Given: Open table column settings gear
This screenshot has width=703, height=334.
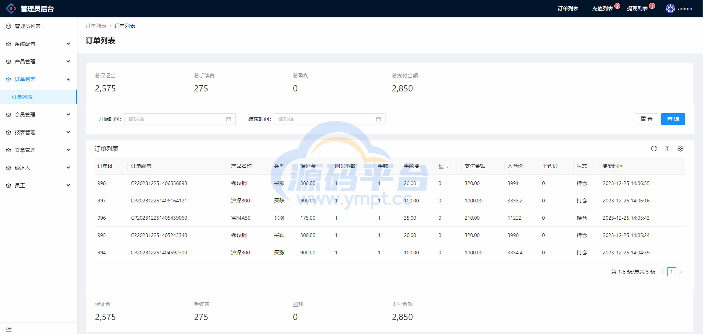Looking at the screenshot, I should pos(680,149).
